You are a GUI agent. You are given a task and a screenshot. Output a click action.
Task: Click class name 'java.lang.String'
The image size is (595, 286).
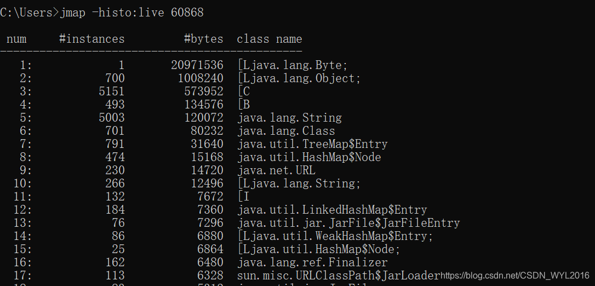click(289, 118)
